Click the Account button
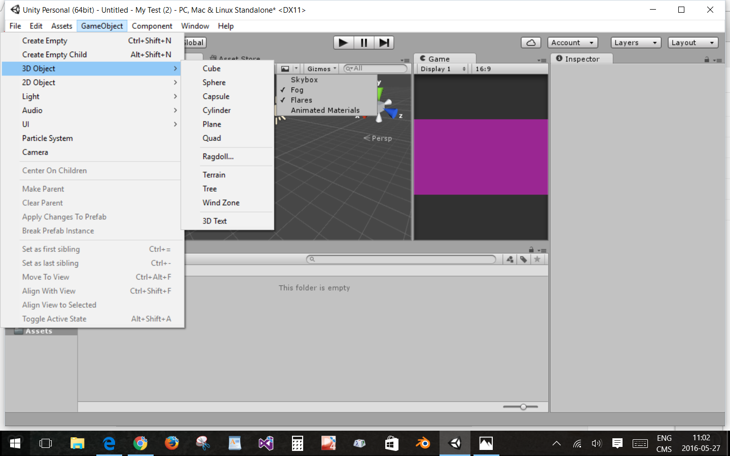This screenshot has width=730, height=456. (572, 43)
